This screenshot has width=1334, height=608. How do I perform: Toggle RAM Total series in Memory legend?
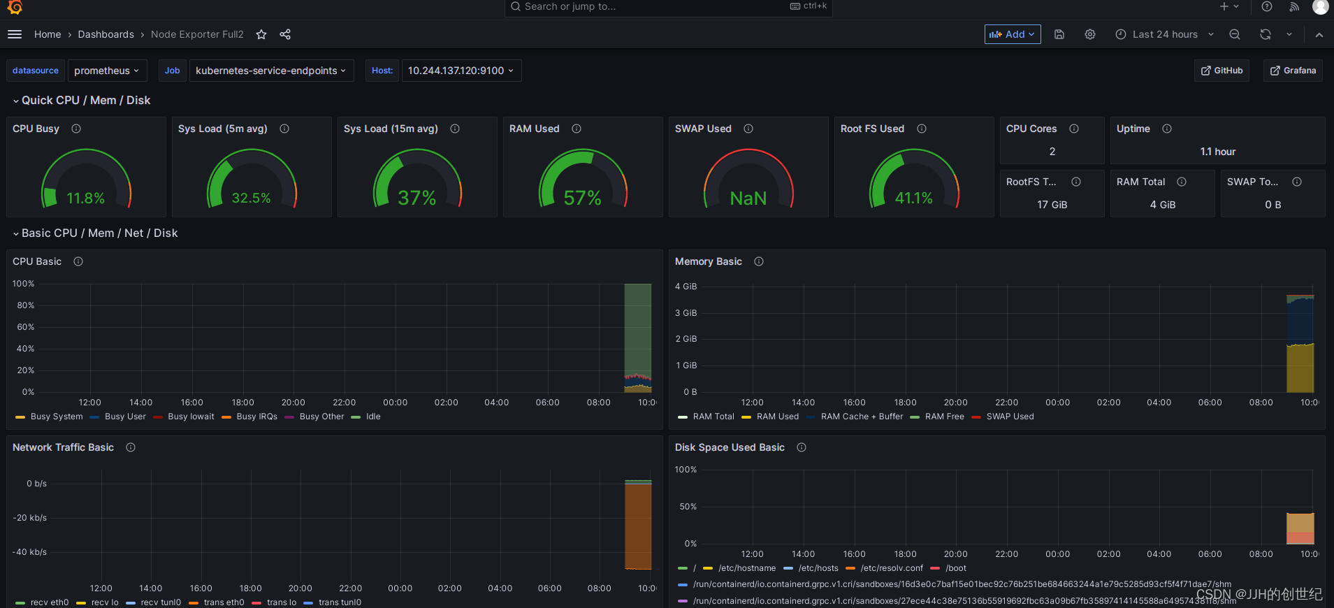(713, 417)
